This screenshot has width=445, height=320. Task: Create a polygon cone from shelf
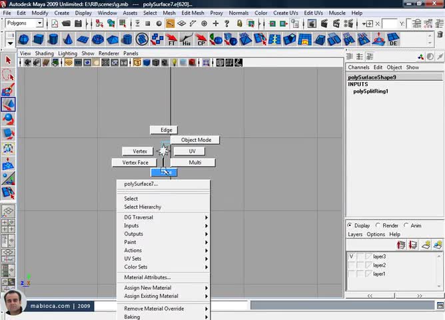coord(68,39)
